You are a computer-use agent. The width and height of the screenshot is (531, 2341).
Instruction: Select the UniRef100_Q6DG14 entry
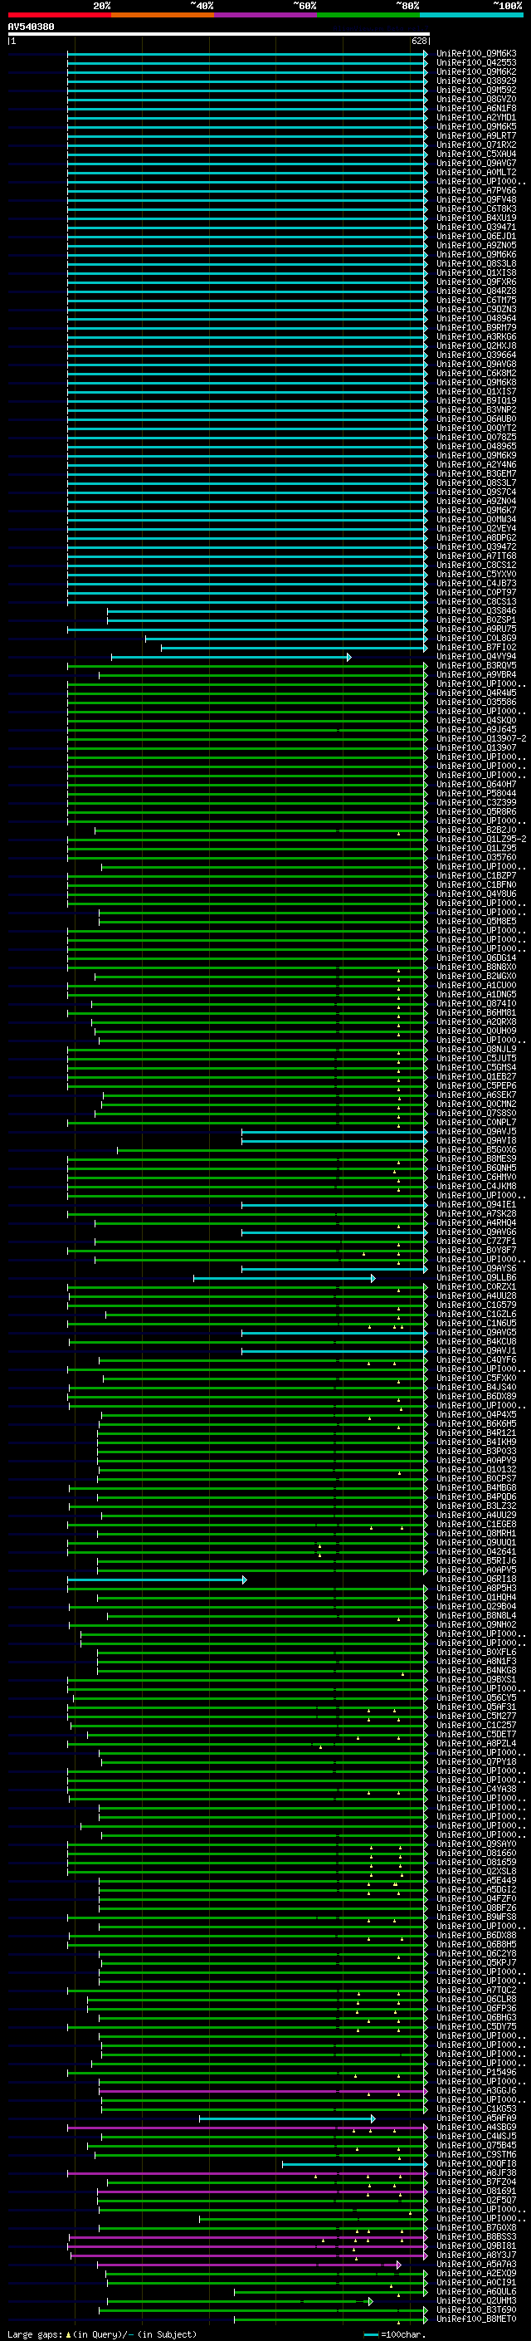pyautogui.click(x=476, y=957)
